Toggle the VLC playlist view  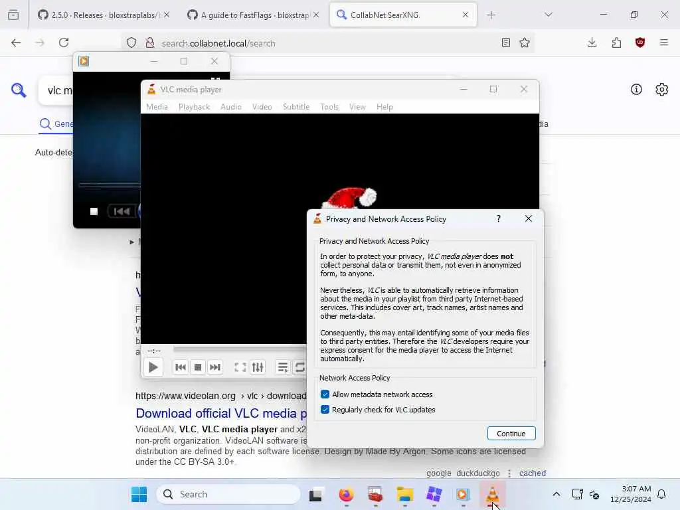tap(283, 367)
